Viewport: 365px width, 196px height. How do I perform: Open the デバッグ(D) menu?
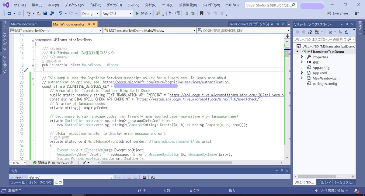tap(114, 5)
